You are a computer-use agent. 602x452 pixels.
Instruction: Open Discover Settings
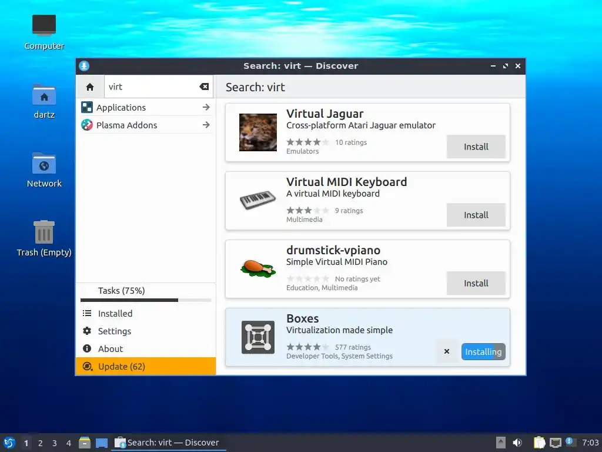point(146,331)
